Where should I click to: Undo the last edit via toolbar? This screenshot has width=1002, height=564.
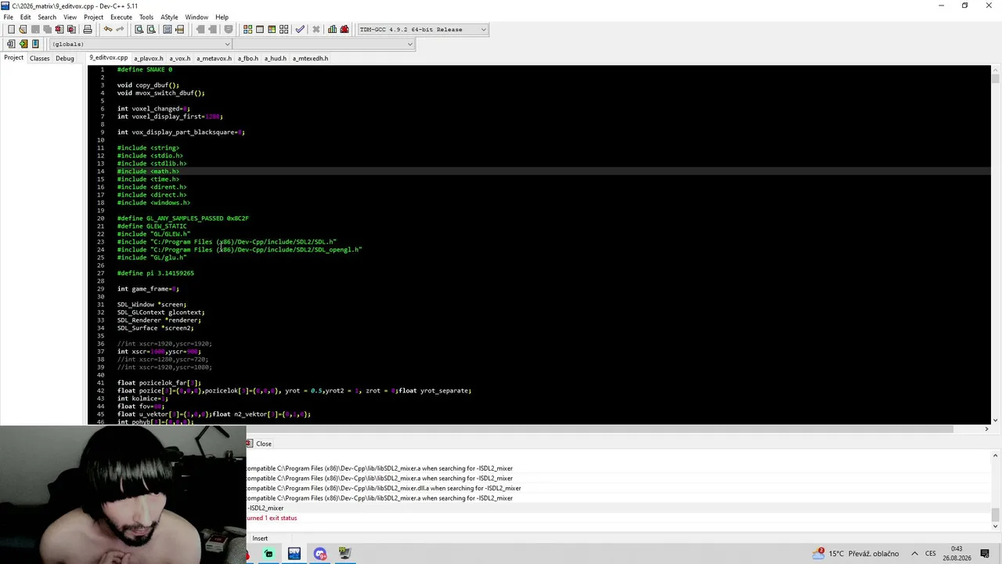tap(107, 30)
